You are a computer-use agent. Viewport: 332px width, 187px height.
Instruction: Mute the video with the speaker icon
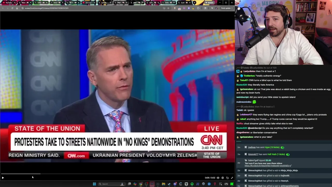[x=218, y=178]
